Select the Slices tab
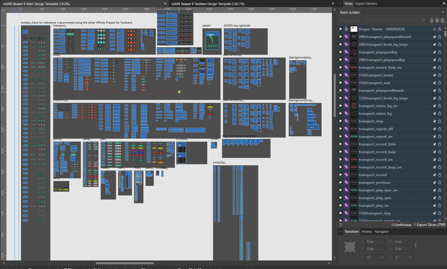Image resolution: width=447 pixels, height=269 pixels. point(348,4)
